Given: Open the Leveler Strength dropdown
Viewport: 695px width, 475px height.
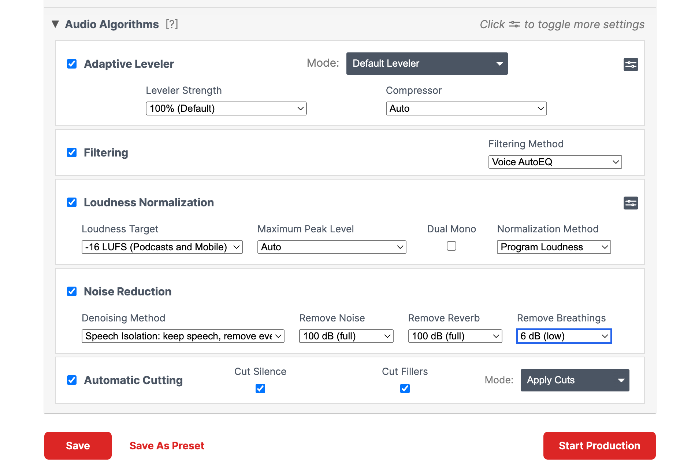Looking at the screenshot, I should pos(226,108).
